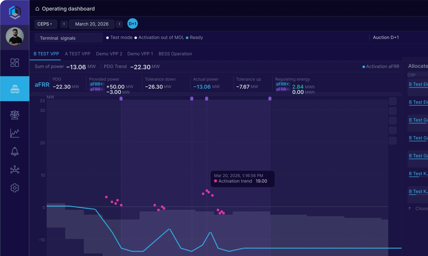Click the 20 tick on the y-axis
428x256 pixels.
click(42, 143)
